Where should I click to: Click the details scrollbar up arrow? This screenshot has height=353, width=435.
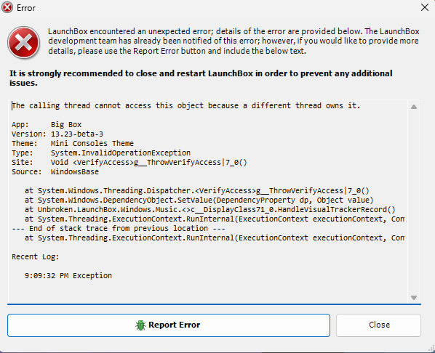point(414,107)
